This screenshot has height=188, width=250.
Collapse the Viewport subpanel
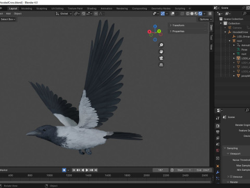[x=228, y=154]
